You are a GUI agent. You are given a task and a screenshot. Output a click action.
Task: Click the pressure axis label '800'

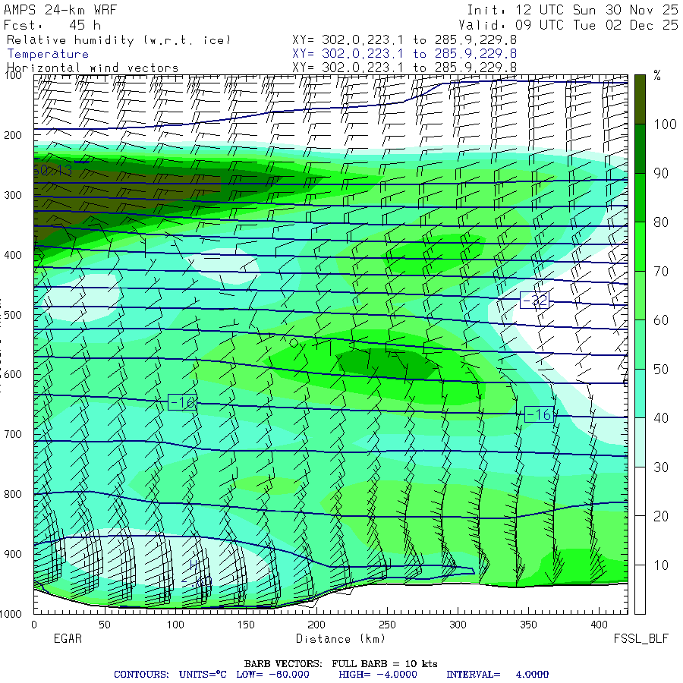[13, 494]
